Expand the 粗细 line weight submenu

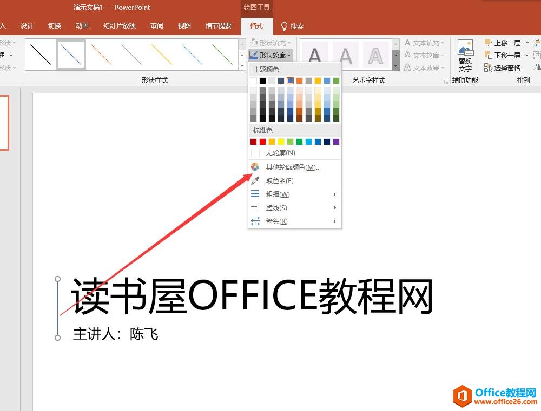(x=277, y=194)
